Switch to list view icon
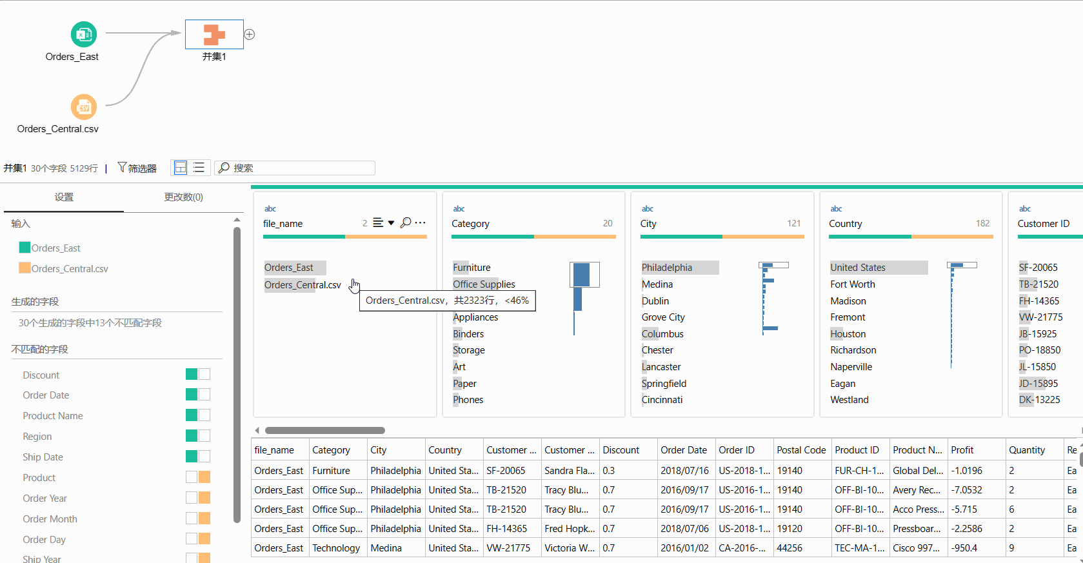Viewport: 1083px width, 563px height. (199, 168)
